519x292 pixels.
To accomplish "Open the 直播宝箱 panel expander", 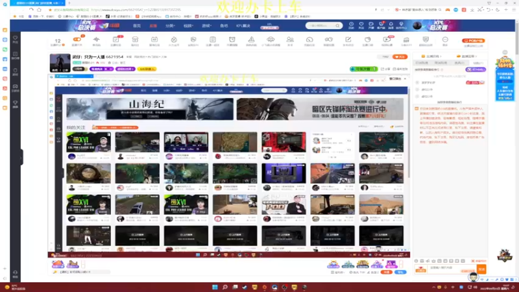I will tap(467, 56).
